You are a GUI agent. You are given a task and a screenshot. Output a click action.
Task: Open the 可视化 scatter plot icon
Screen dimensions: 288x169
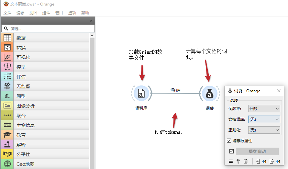(7, 57)
